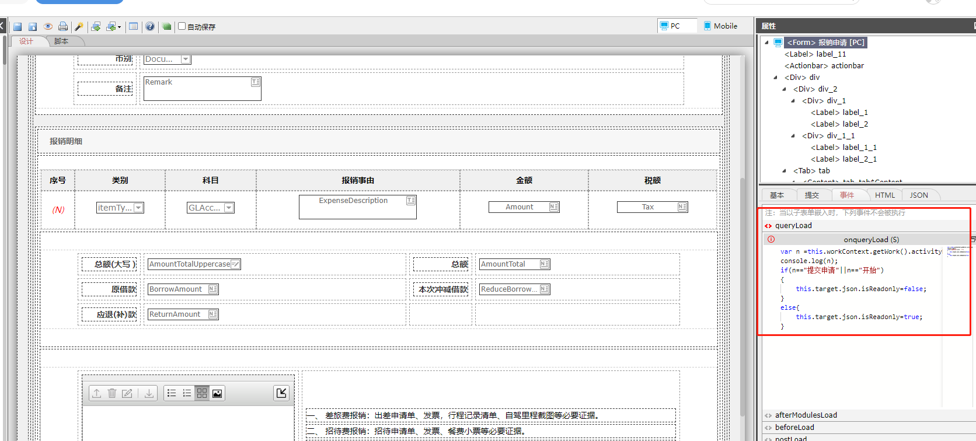Viewport: 976px width, 441px height.
Task: Click the save-as disk icon with page
Action: 33,27
